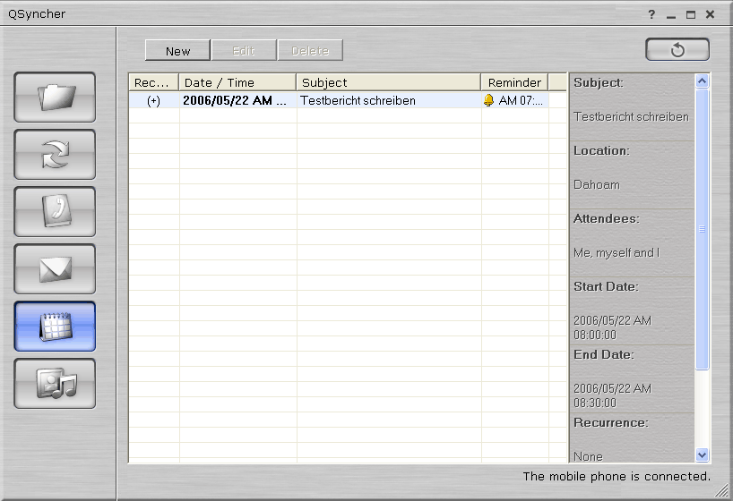
Task: Open the Phonebook sidebar icon
Action: (55, 211)
